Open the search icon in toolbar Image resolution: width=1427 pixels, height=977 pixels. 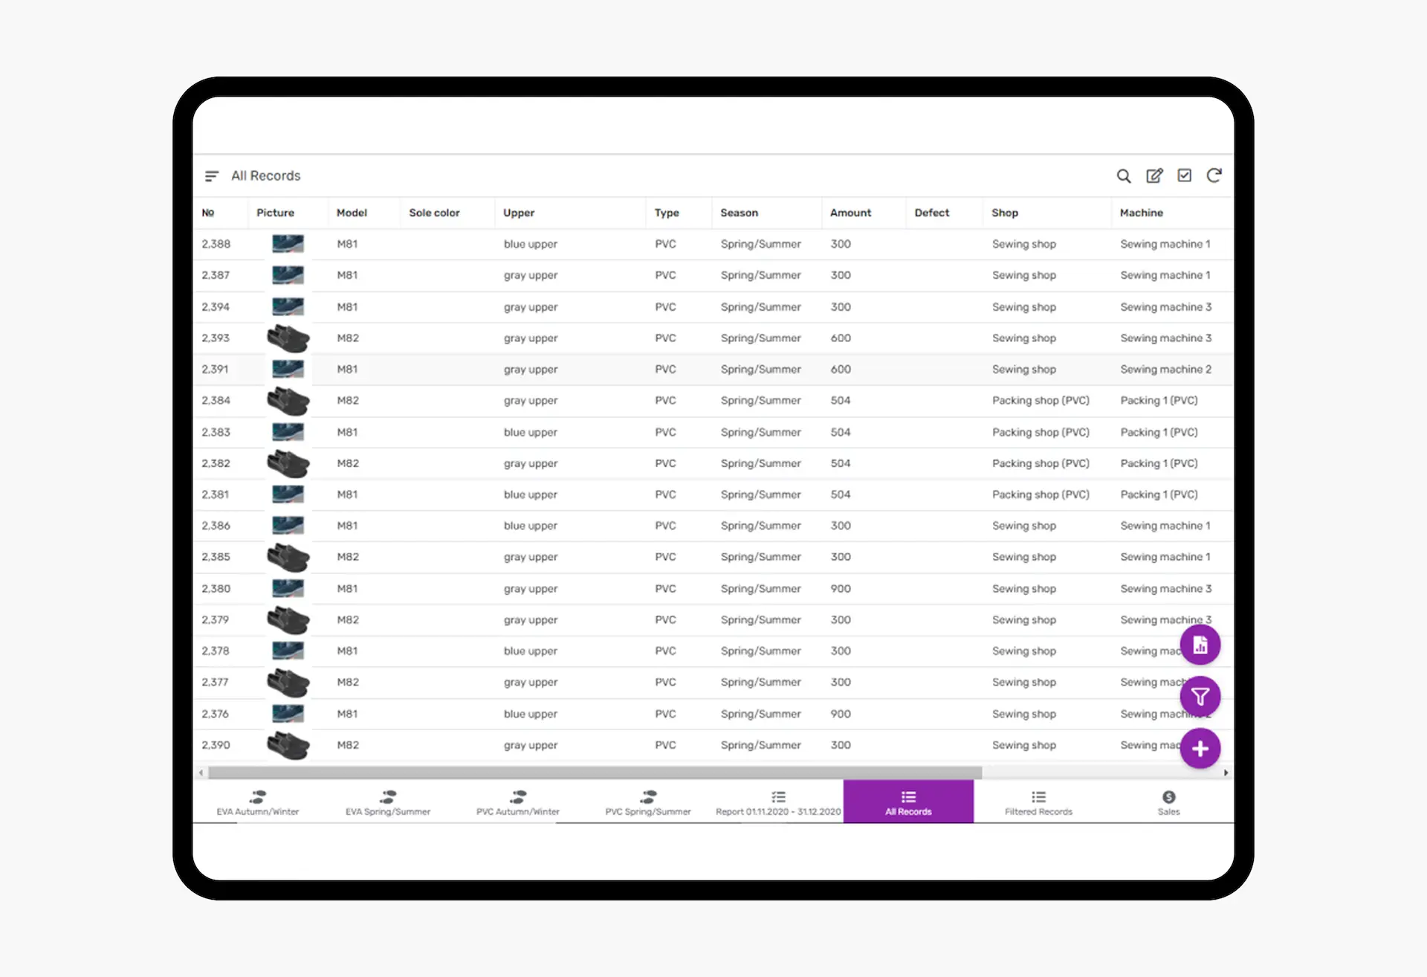(x=1124, y=175)
